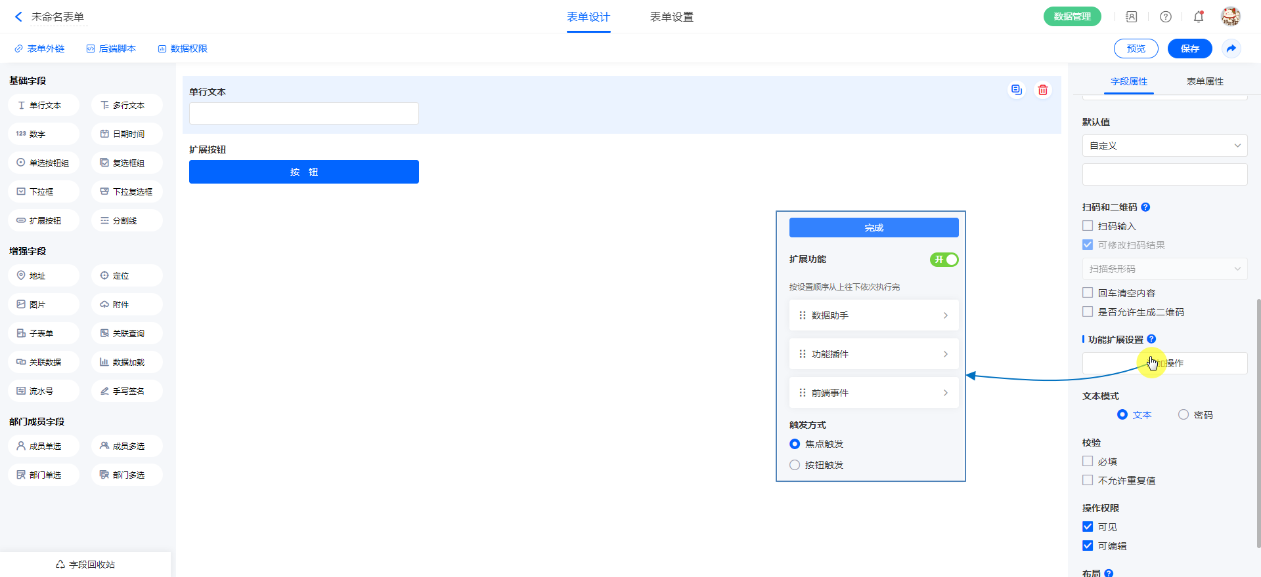1261x577 pixels.
Task: Open the 字段回收站 recycle bin
Action: 85,565
